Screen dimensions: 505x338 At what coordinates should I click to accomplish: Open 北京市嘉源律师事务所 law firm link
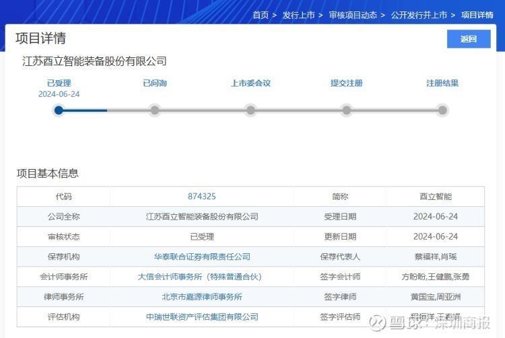coord(202,297)
